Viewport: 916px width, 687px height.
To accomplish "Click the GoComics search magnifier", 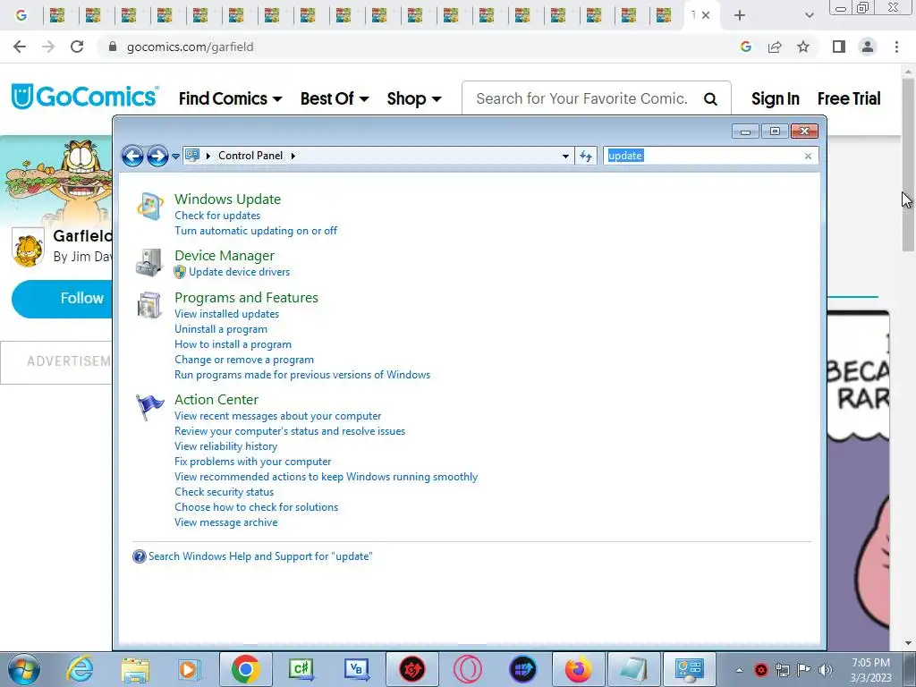I will click(710, 98).
